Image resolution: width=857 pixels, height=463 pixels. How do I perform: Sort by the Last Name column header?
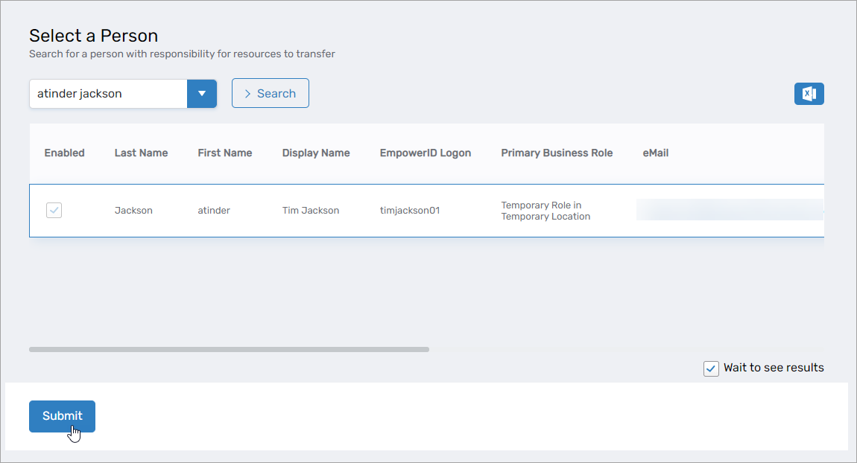click(x=141, y=153)
